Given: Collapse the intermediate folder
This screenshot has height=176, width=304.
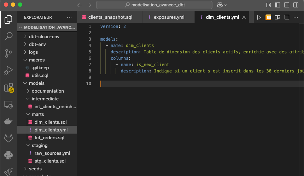Looking at the screenshot, I should 47,99.
